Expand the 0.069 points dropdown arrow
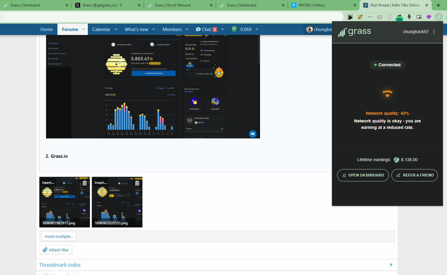This screenshot has height=275, width=447. coord(257,29)
